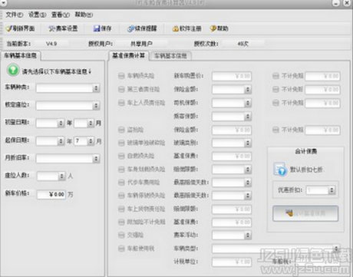Click the 初登日期 year spinner
353x277 pixels.
click(50, 123)
